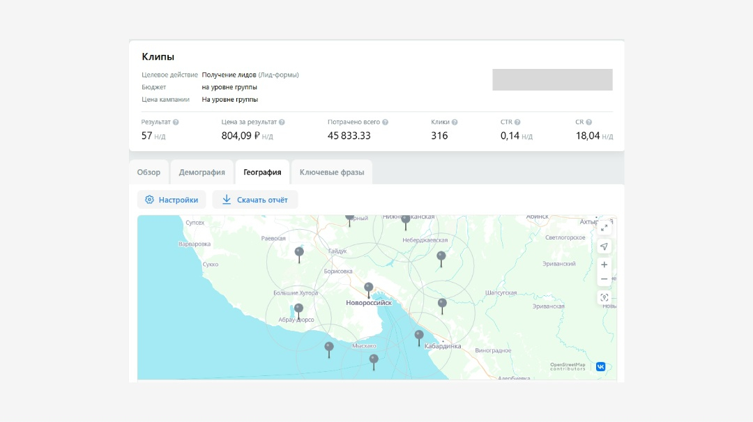Image resolution: width=753 pixels, height=422 pixels.
Task: Open help icon next to Цена за результат
Action: pyautogui.click(x=282, y=123)
